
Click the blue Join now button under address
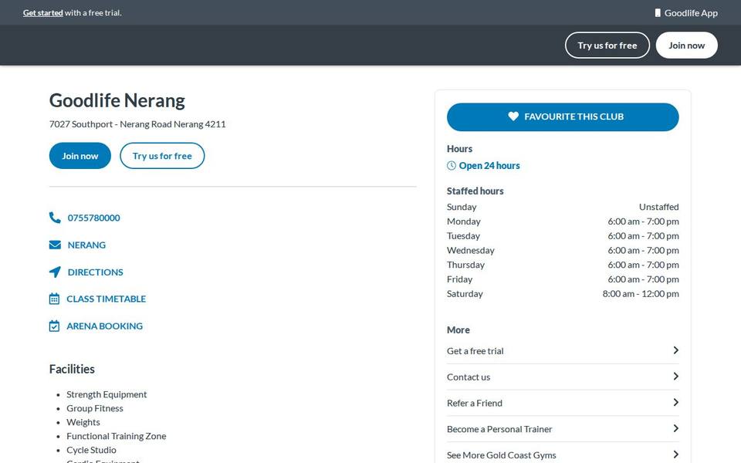(80, 156)
